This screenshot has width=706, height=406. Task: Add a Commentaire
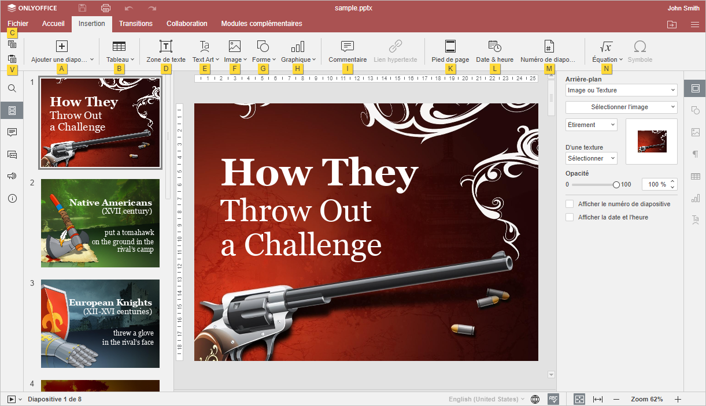click(348, 47)
